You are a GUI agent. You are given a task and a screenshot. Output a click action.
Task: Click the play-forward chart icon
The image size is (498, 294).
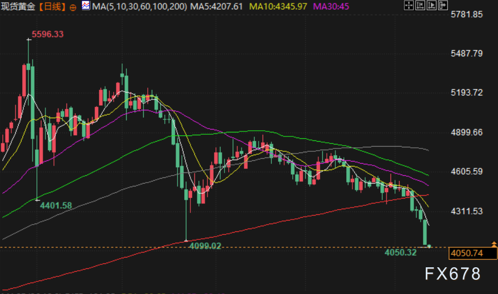[431, 6]
